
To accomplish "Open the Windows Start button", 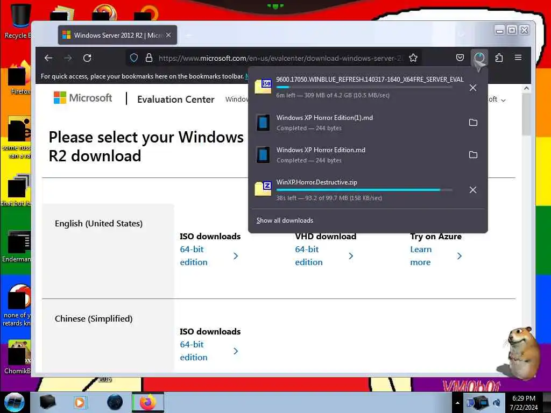I will 14,402.
